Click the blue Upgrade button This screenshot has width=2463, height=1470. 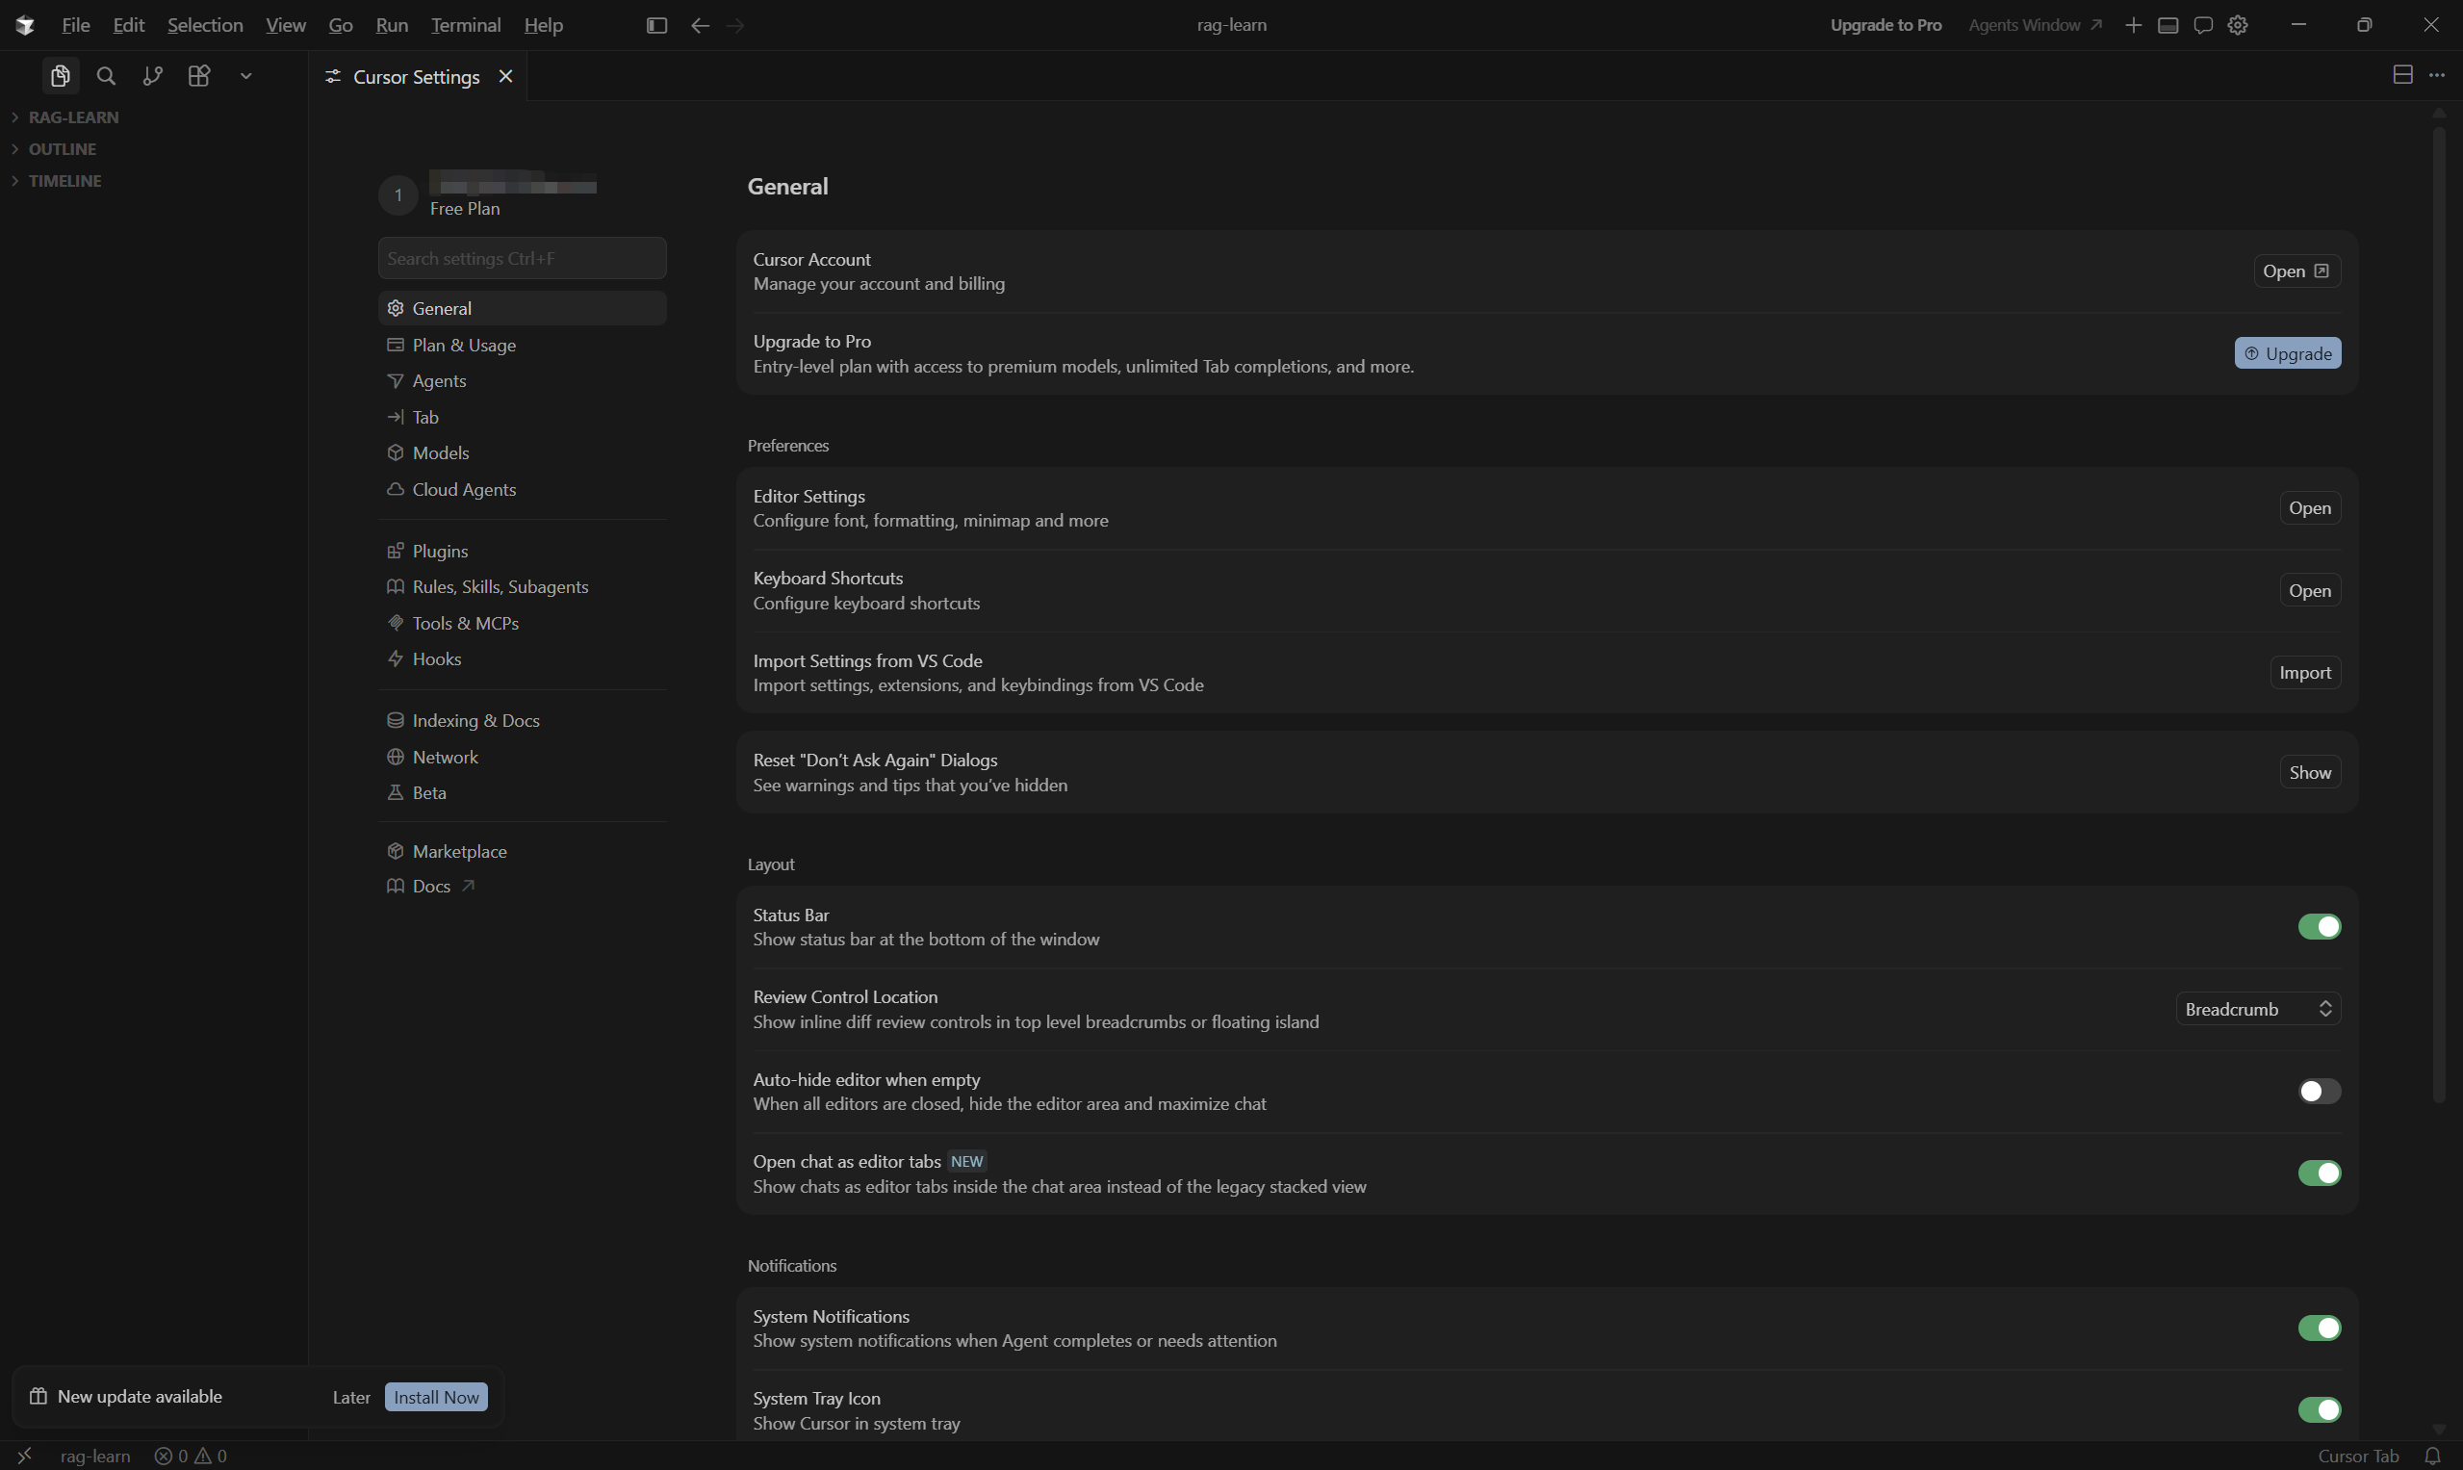click(x=2288, y=353)
